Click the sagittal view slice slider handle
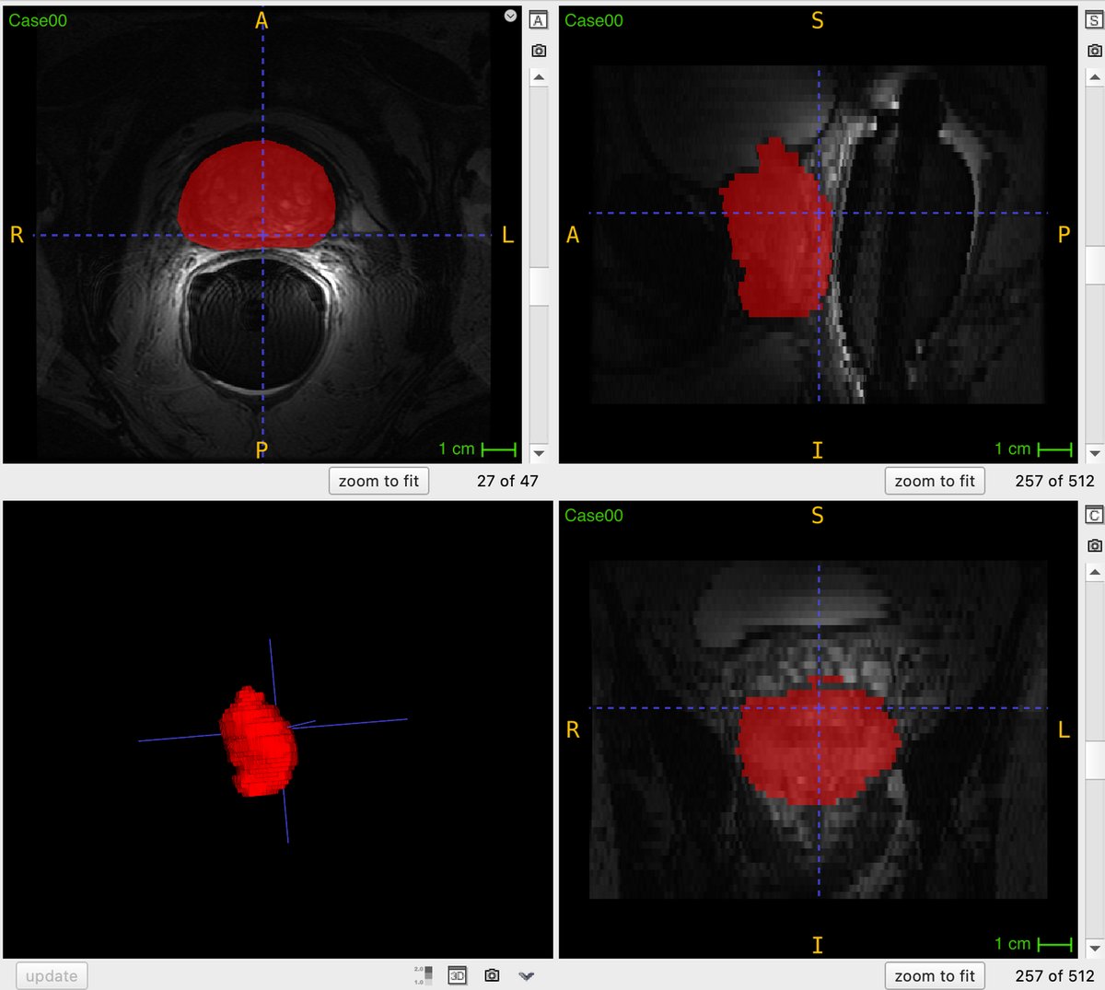Viewport: 1105px width, 990px height. [1094, 265]
